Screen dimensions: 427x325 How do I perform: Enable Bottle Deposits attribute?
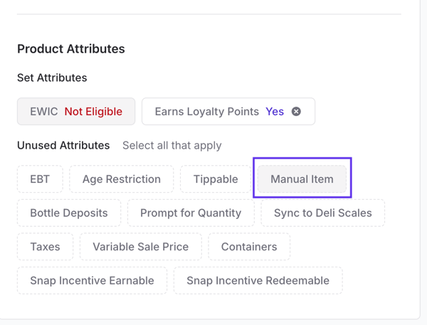click(69, 213)
